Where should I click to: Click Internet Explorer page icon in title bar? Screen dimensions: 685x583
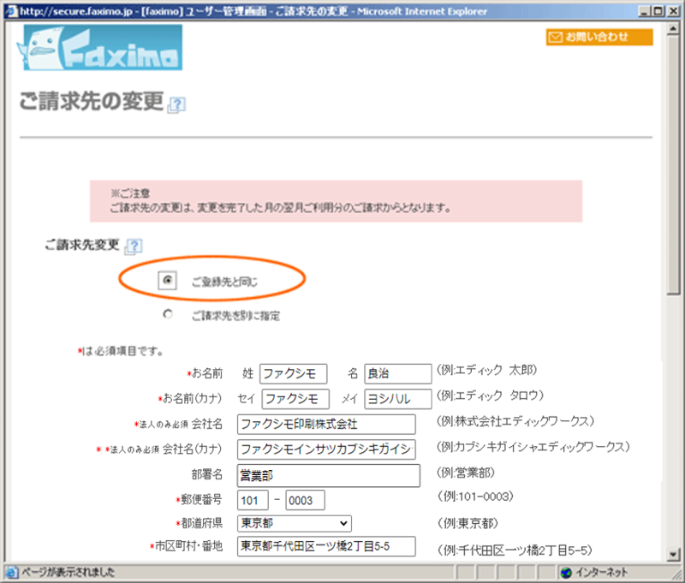pyautogui.click(x=10, y=11)
